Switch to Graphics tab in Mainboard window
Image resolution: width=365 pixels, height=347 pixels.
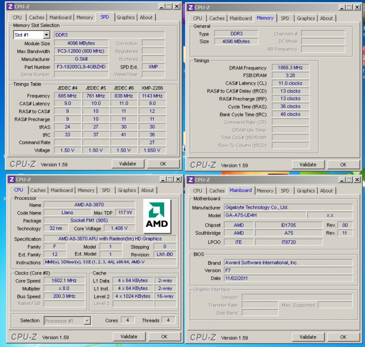pyautogui.click(x=306, y=190)
